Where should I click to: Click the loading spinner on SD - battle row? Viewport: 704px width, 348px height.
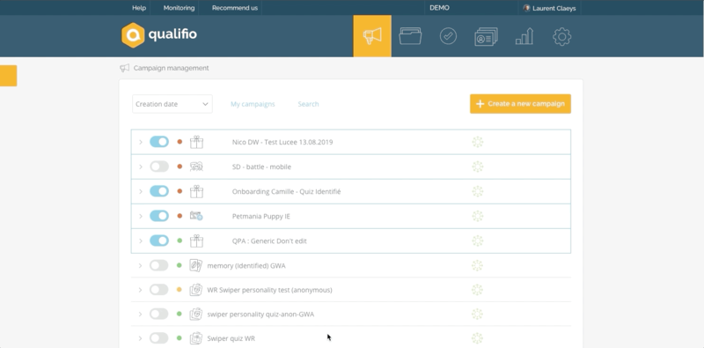478,167
